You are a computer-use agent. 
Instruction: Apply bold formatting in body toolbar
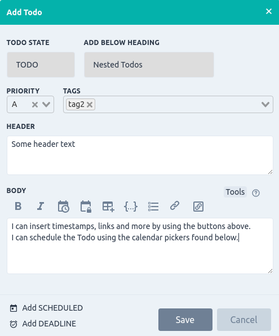(18, 207)
